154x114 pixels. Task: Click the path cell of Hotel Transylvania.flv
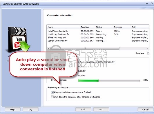pos(140,31)
